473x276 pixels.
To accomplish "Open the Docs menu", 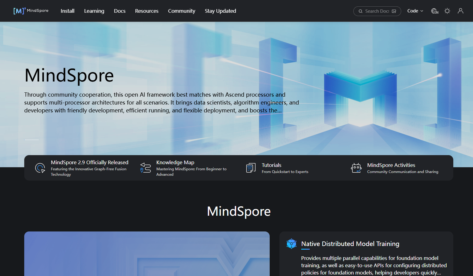I will click(x=120, y=11).
